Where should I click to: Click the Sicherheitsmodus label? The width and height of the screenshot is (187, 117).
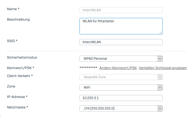[x=22, y=58]
